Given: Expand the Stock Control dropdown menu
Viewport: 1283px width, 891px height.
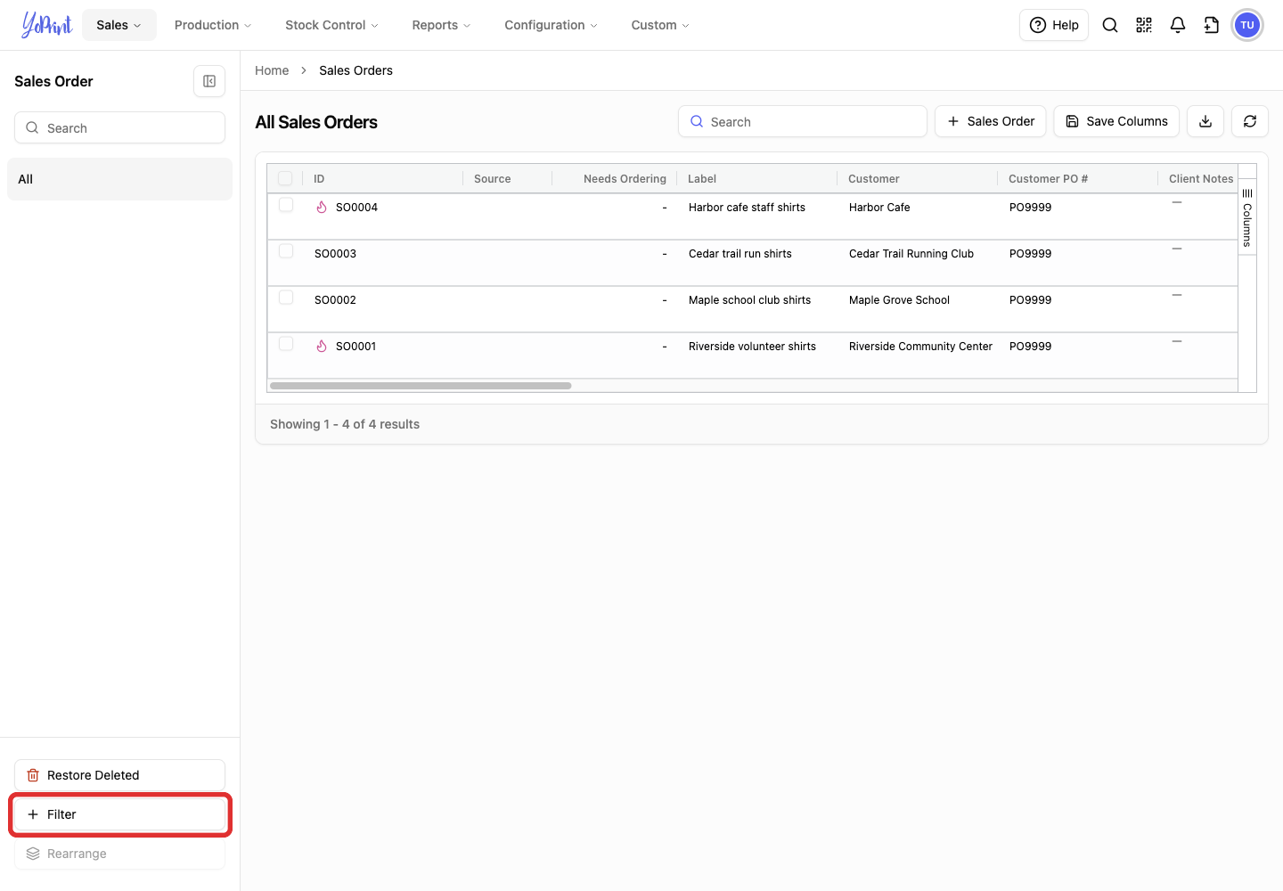Looking at the screenshot, I should coord(331,25).
